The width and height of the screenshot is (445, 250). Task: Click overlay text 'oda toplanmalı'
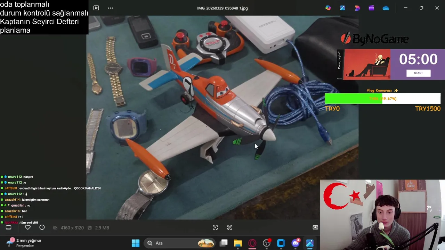point(25,5)
